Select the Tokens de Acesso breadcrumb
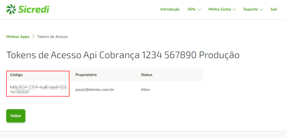This screenshot has width=286, height=138. coord(52,37)
